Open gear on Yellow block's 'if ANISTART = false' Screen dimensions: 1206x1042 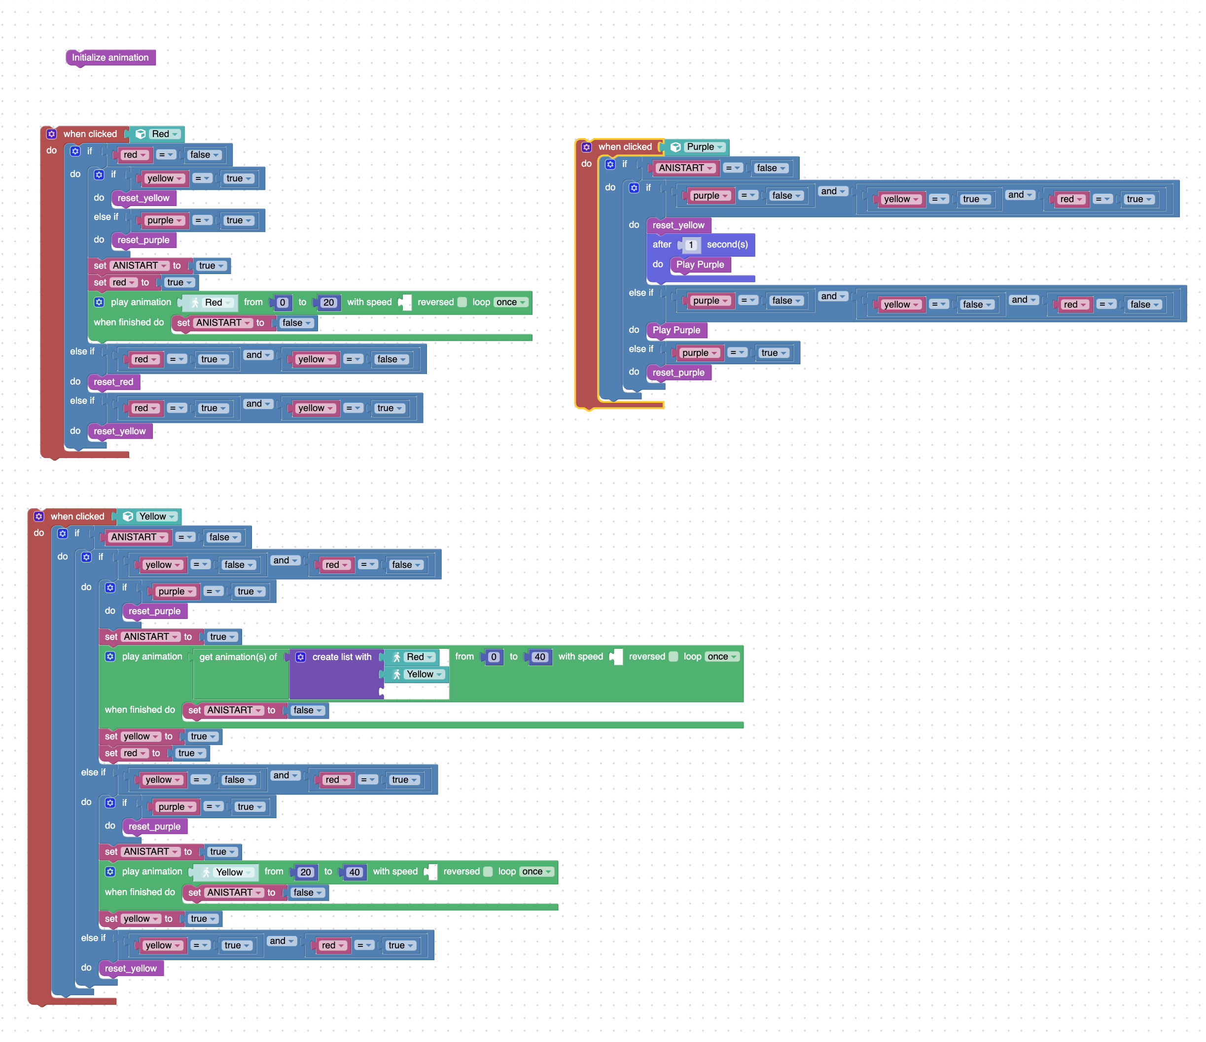[x=62, y=533]
